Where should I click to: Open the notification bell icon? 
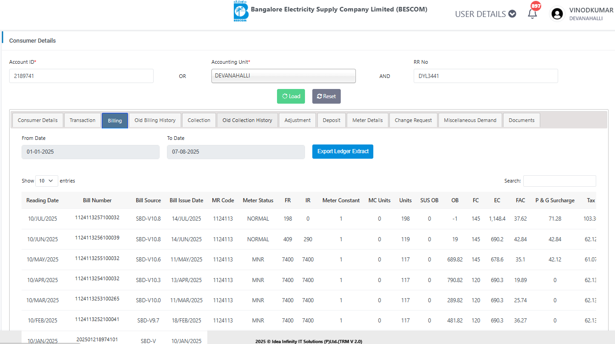pos(532,14)
